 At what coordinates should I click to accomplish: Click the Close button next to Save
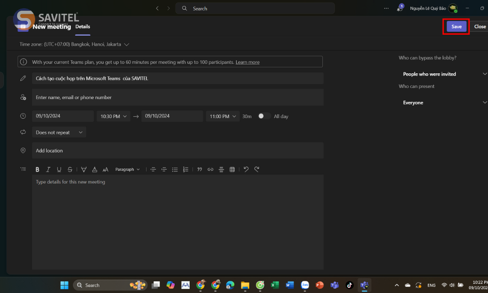click(x=480, y=26)
